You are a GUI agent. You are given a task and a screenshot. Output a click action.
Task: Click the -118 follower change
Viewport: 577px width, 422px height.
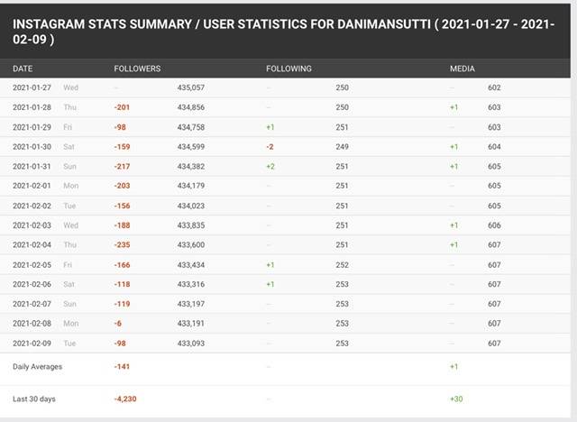point(122,284)
